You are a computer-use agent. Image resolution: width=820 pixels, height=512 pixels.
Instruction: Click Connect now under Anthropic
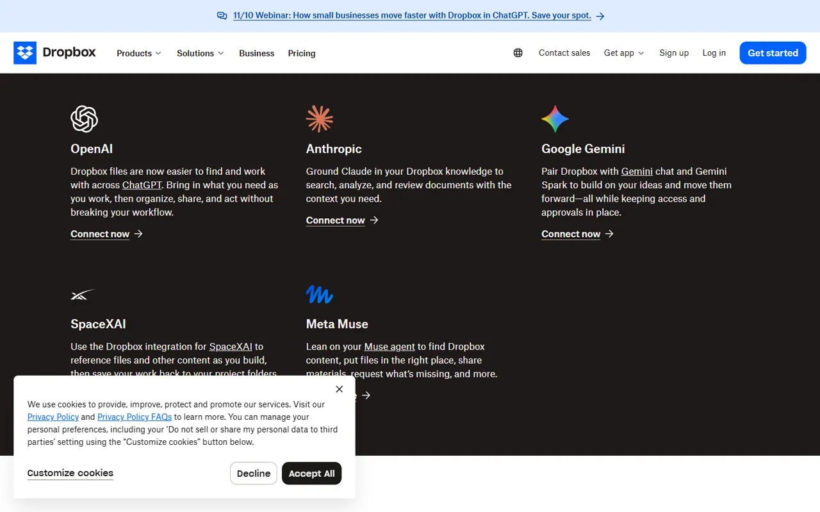pyautogui.click(x=336, y=220)
